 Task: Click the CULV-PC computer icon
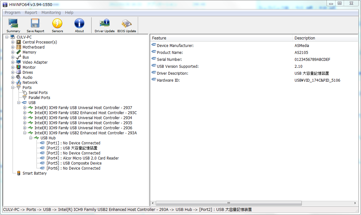[x=13, y=37]
